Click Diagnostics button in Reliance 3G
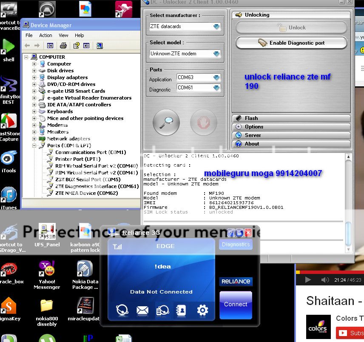The height and width of the screenshot is (342, 364). coord(236,245)
